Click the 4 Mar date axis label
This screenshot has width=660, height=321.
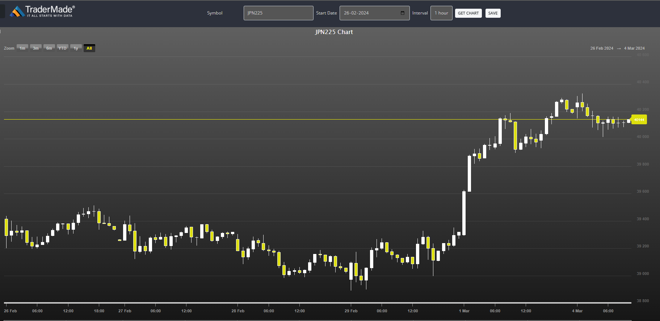pos(577,311)
